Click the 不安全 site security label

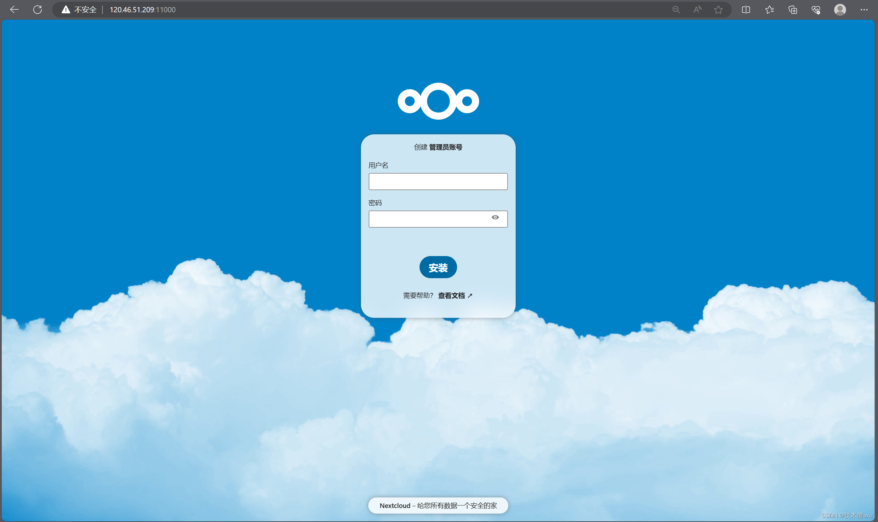point(85,9)
